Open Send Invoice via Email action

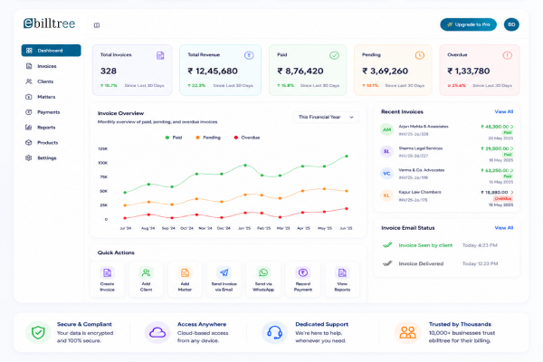point(224,280)
